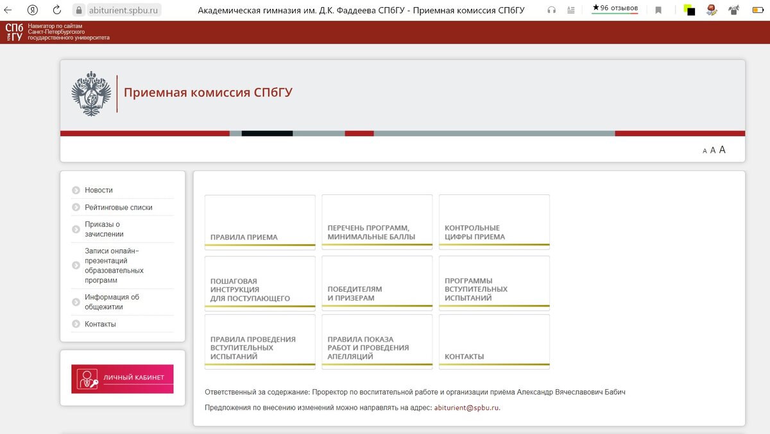Open Контрольные цифры приема tile
The width and height of the screenshot is (770, 434).
[494, 221]
